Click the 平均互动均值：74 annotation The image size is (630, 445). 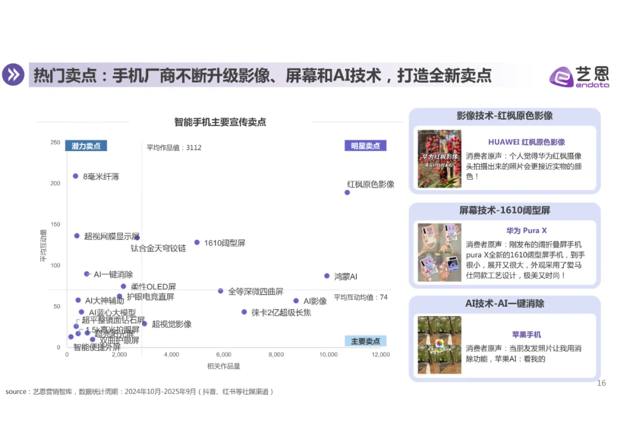360,297
